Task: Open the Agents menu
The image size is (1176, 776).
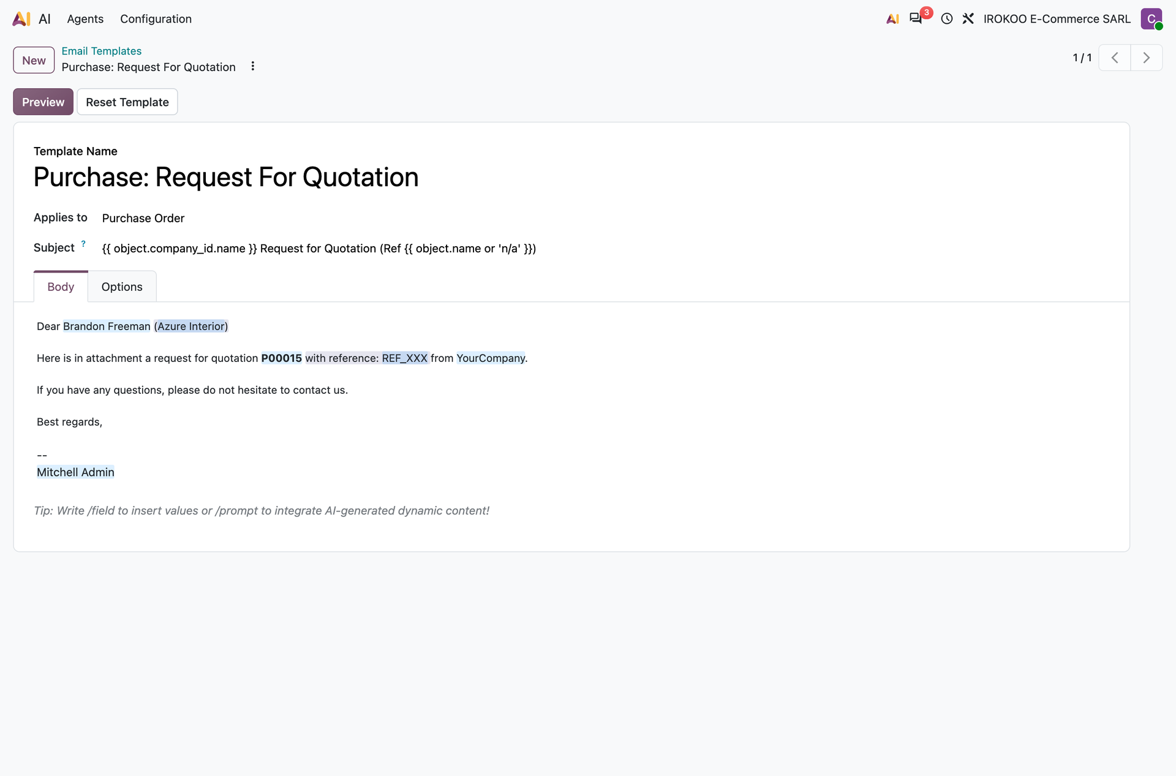Action: pyautogui.click(x=85, y=19)
